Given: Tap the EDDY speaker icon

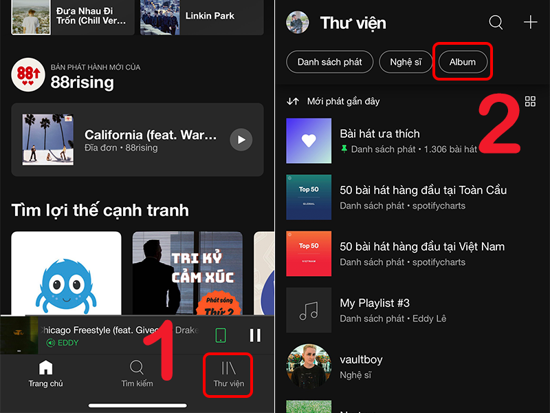Looking at the screenshot, I should click(50, 343).
